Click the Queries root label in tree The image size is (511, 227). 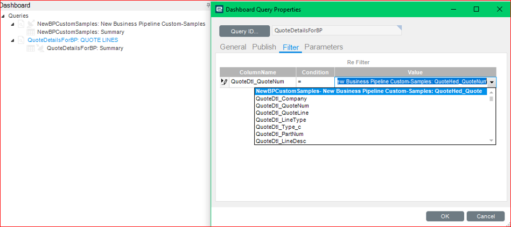[x=18, y=16]
